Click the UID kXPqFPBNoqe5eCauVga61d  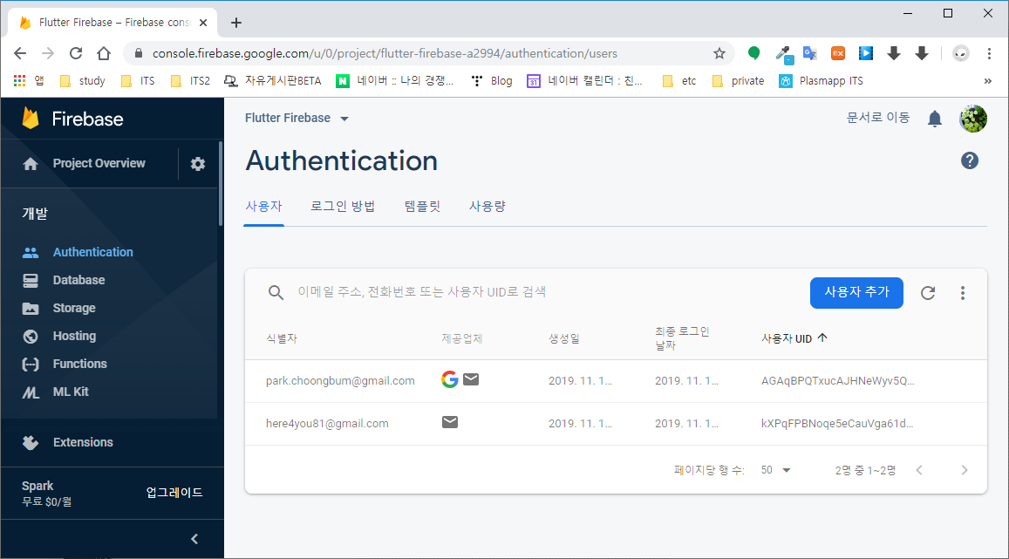coord(836,424)
